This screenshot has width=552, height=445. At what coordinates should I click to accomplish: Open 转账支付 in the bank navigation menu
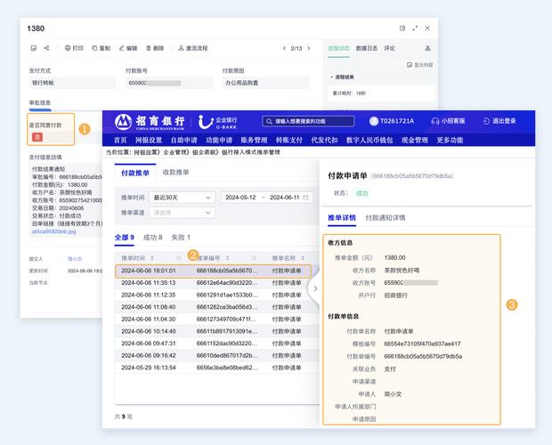coord(289,140)
